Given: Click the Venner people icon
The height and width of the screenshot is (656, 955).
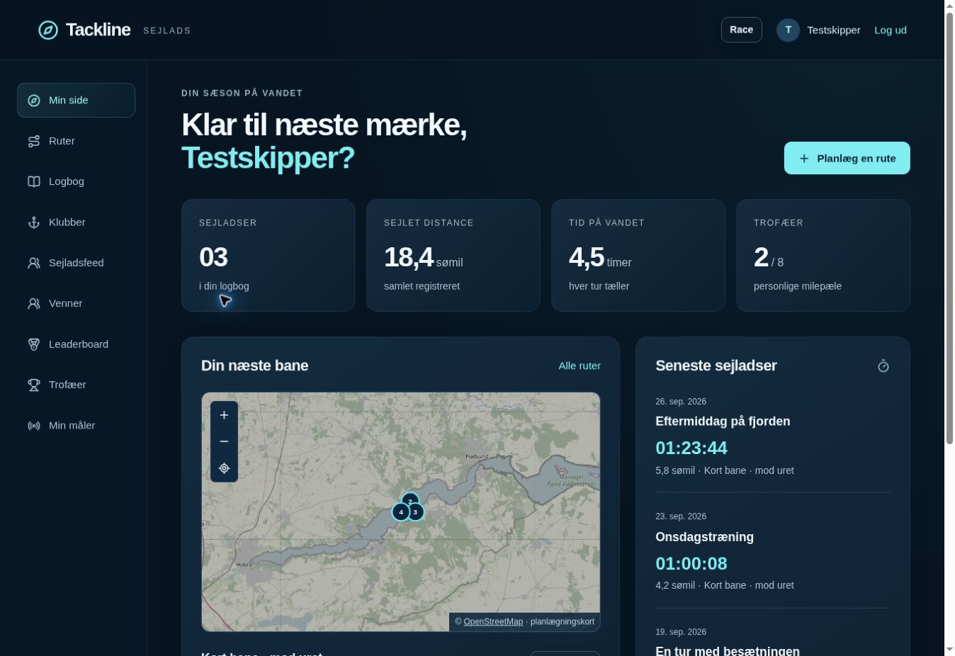Looking at the screenshot, I should point(34,303).
